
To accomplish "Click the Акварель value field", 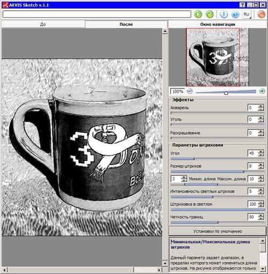I will pos(252,108).
